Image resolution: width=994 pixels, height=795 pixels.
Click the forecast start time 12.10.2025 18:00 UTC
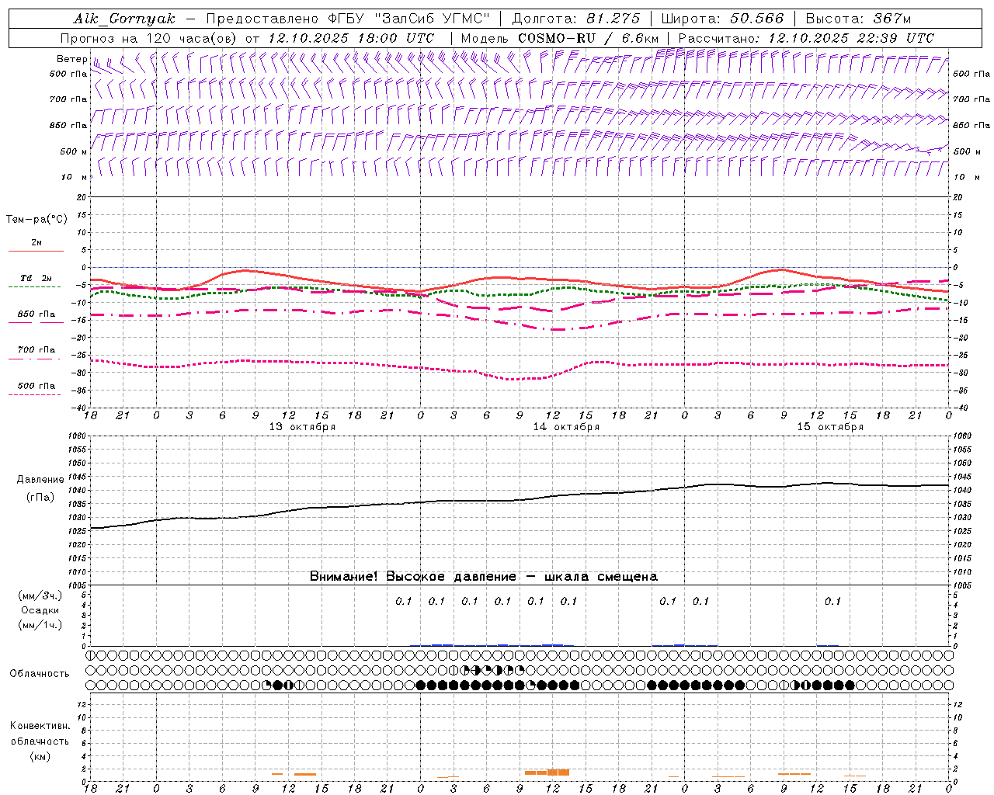(x=351, y=38)
